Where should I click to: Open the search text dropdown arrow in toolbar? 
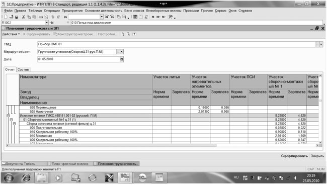tap(102, 17)
